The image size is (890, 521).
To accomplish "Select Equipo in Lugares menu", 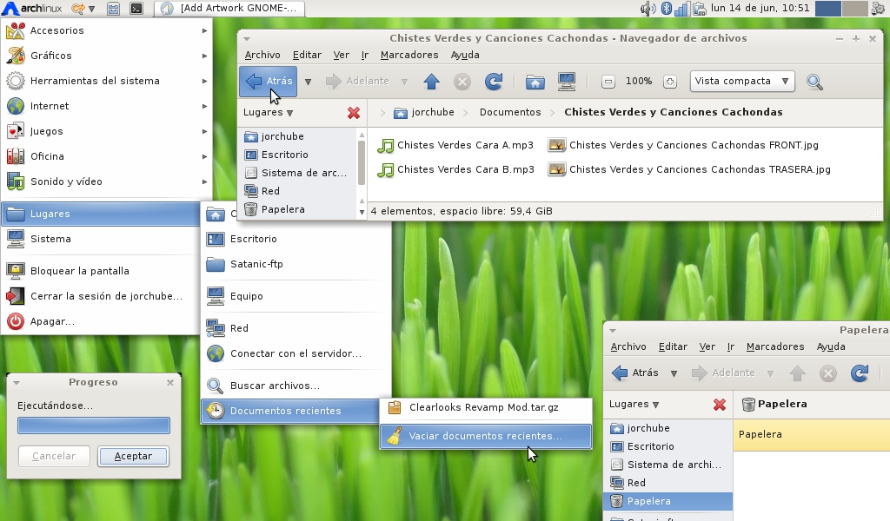I will point(296,296).
